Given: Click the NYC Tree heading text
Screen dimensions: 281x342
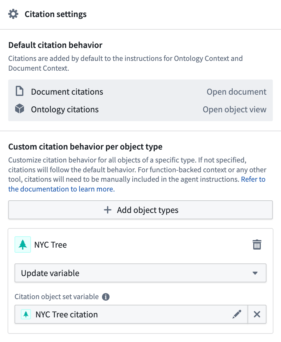Looking at the screenshot, I should coord(51,245).
